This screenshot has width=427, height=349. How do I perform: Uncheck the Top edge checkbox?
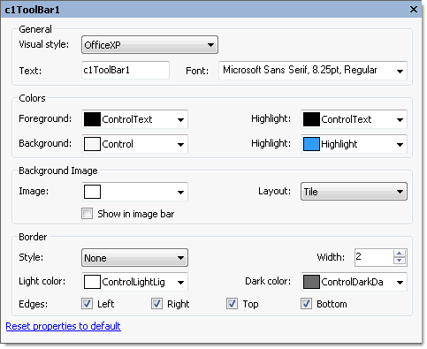coord(233,304)
